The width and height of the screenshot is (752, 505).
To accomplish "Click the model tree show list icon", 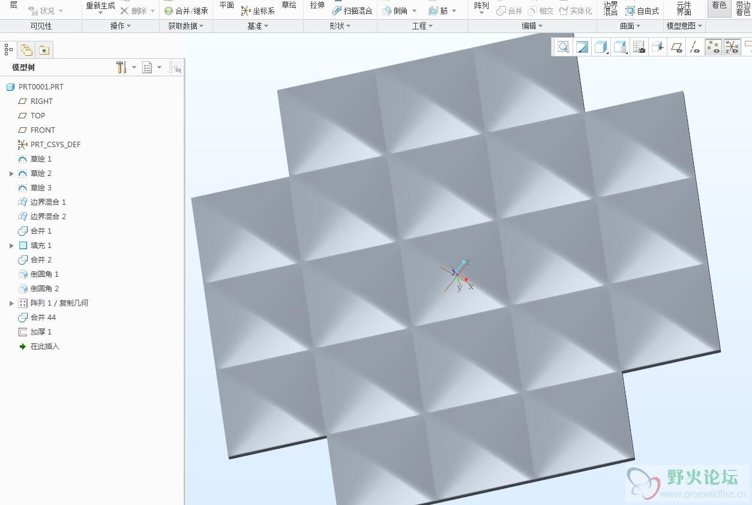I will [x=147, y=68].
